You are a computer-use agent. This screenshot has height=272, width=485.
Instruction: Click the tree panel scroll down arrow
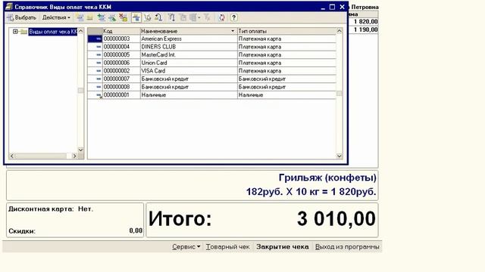pyautogui.click(x=81, y=150)
